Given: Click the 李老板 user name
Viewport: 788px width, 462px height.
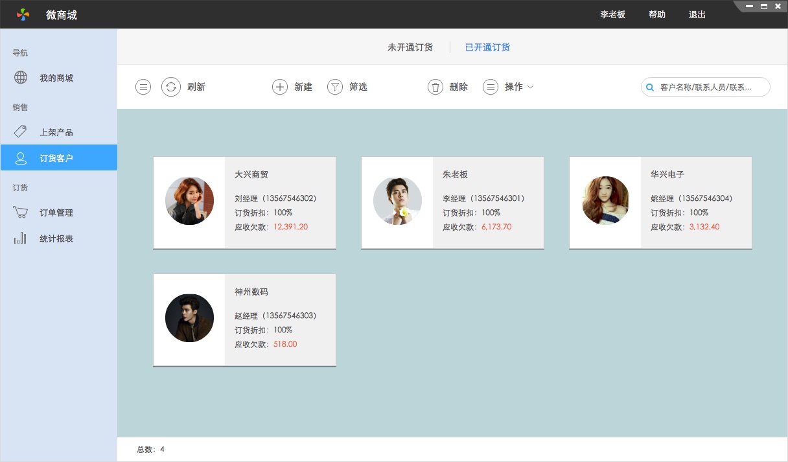Looking at the screenshot, I should pyautogui.click(x=612, y=14).
